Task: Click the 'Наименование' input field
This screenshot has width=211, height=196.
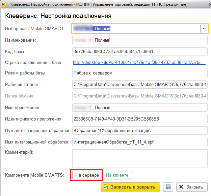Action: 140,40
